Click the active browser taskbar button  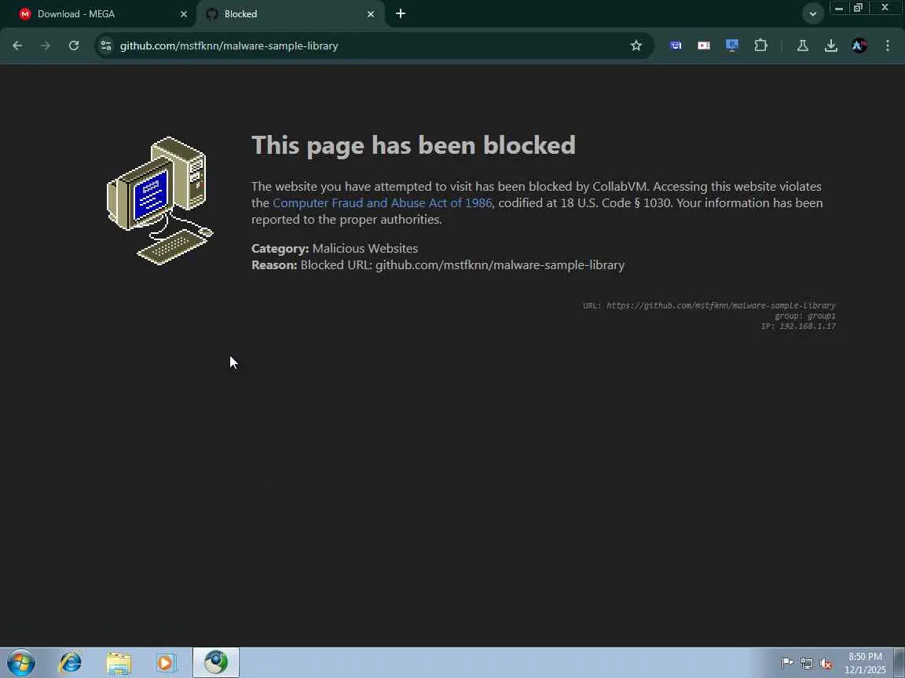[216, 662]
